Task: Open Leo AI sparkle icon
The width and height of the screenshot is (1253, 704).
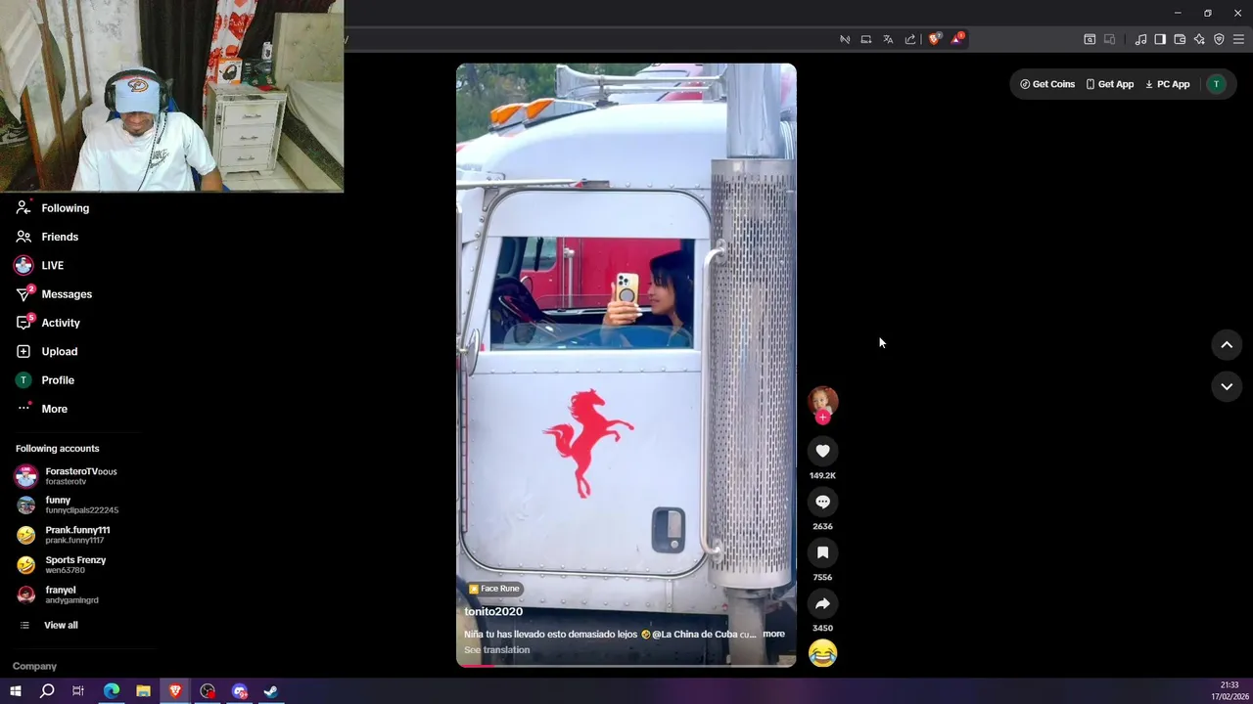Action: [x=1199, y=39]
